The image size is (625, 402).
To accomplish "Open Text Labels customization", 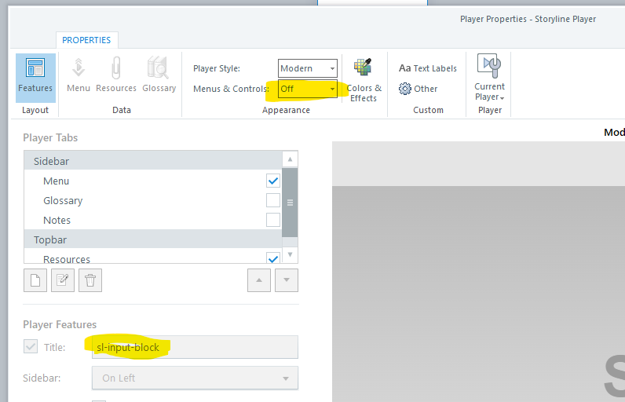I will 428,68.
